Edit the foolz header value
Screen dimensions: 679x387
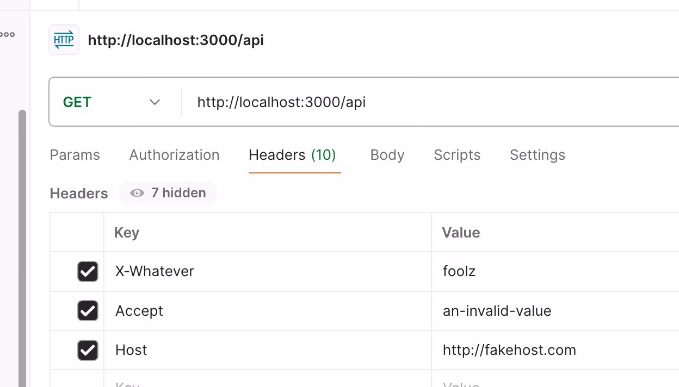555,271
